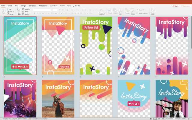Open the Arrange tool
This screenshot has height=120, width=192.
point(127,11)
